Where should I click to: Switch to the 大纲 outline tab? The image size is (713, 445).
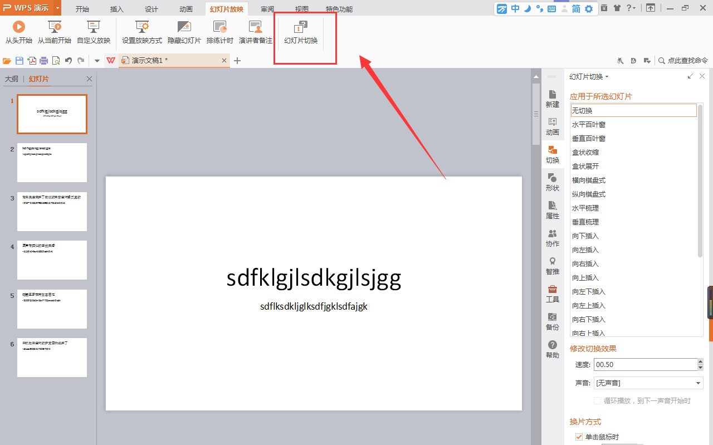[x=12, y=79]
